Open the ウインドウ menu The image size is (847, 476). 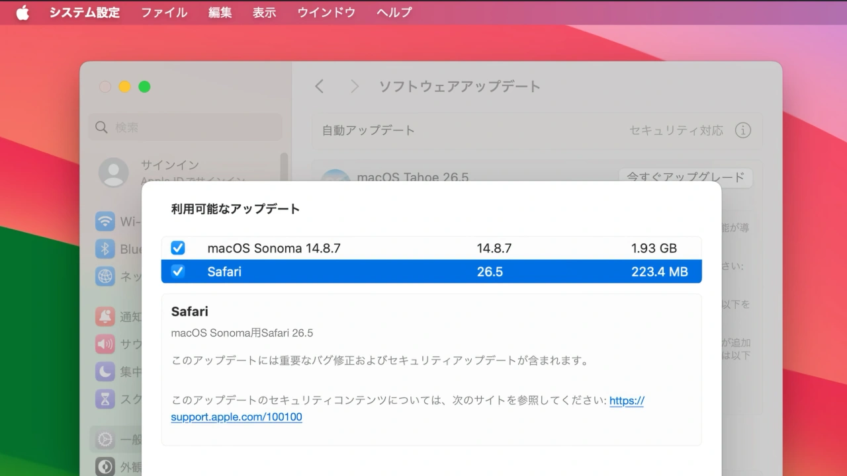[x=326, y=13]
